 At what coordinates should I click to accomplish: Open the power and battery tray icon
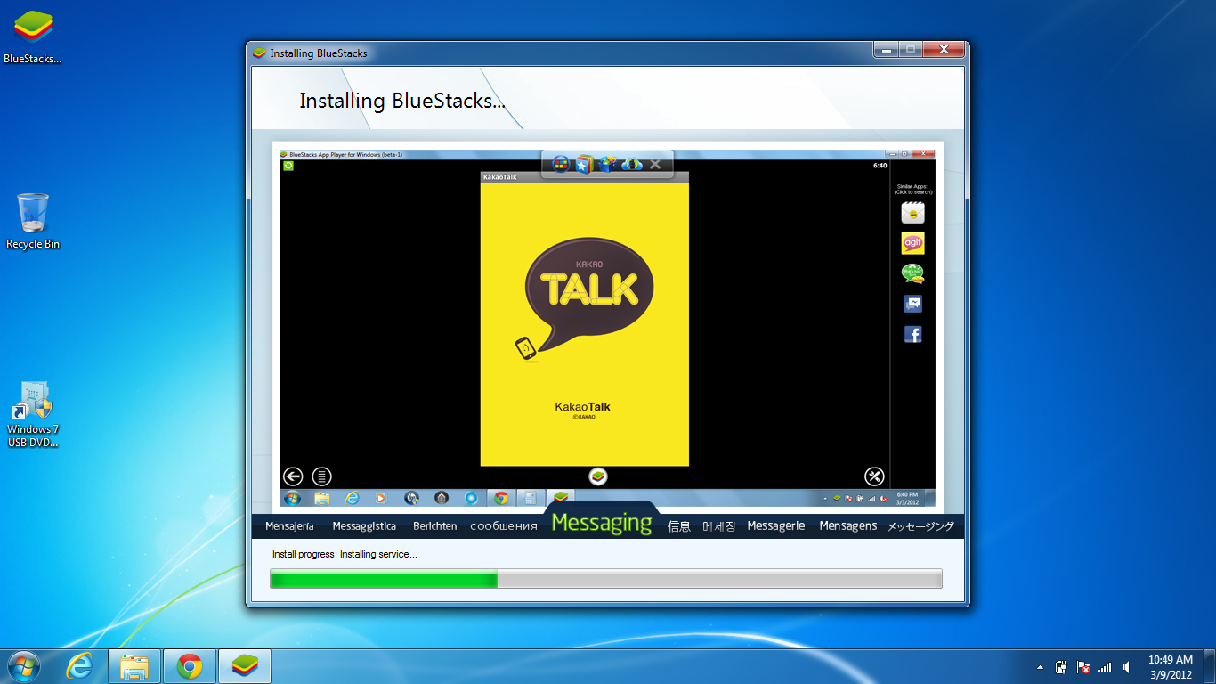coord(1061,667)
